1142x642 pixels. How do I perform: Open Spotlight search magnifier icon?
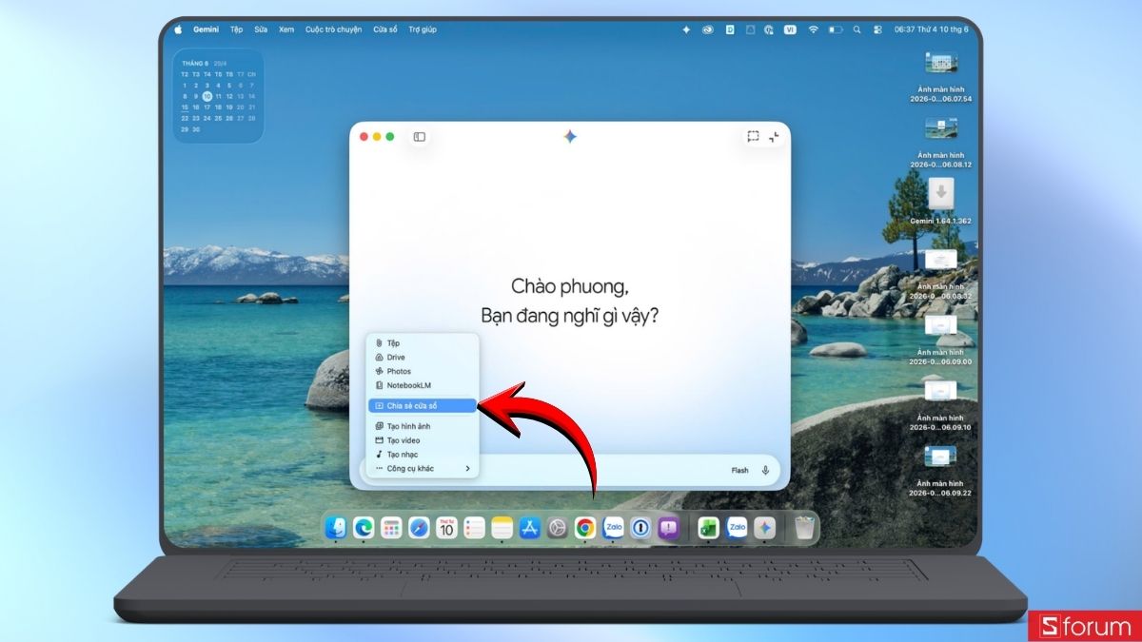tap(858, 29)
